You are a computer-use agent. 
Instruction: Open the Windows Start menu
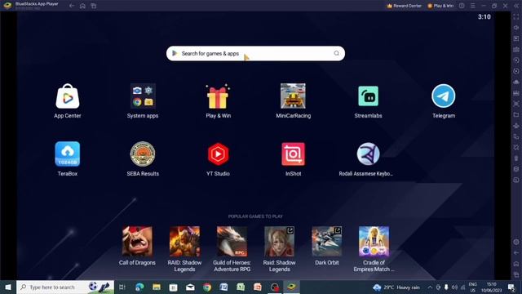(x=8, y=287)
